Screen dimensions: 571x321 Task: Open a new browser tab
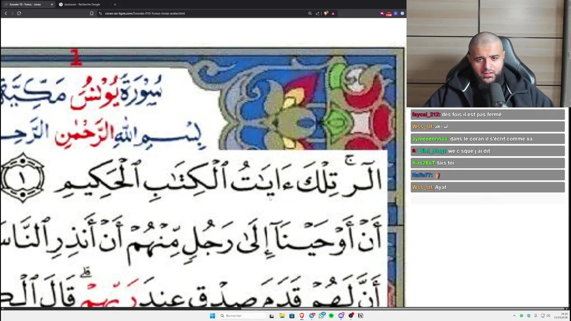(x=115, y=4)
